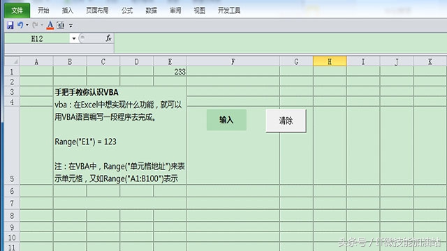Open the 文件 tab
447x251 pixels.
coord(17,10)
